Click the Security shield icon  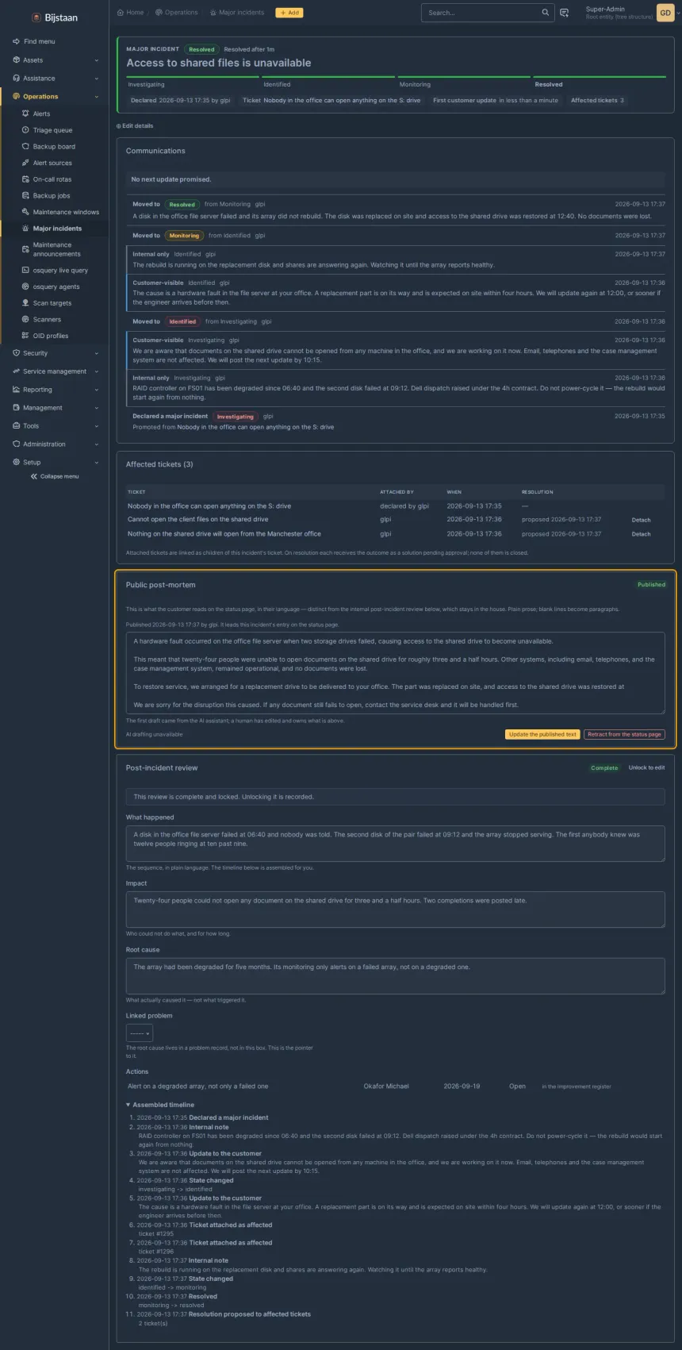click(17, 353)
